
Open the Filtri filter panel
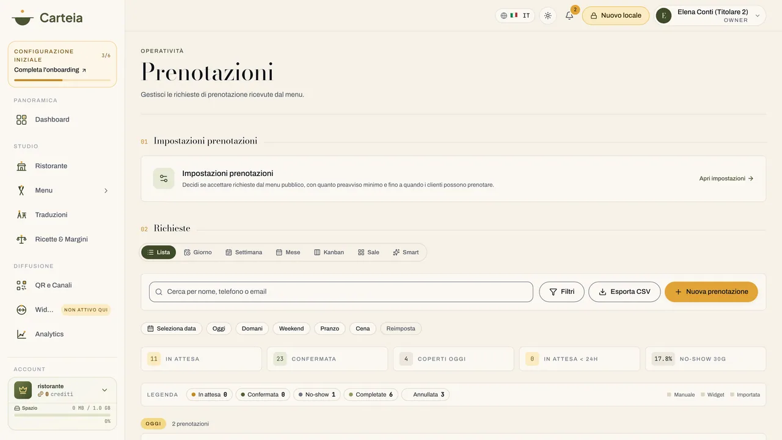561,292
